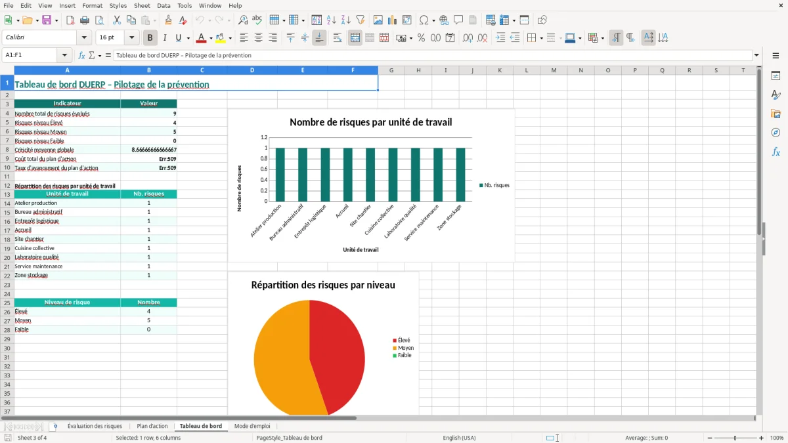Center text horizontally
This screenshot has width=788, height=443.
258,38
